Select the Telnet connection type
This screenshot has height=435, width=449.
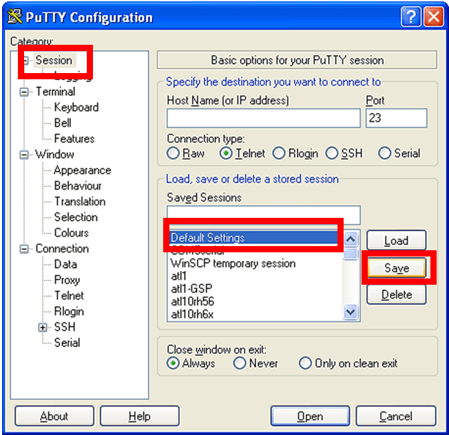(226, 153)
